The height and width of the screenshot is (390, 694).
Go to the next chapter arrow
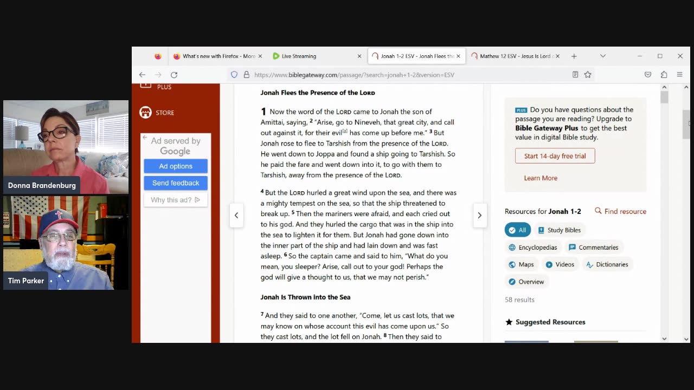[x=479, y=216]
